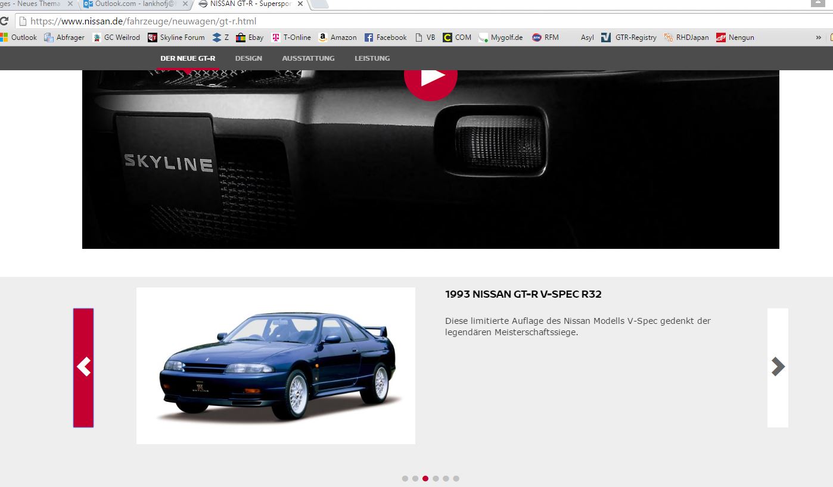Open the RHDJapan bookmark
Viewport: 833px width, 487px height.
686,37
